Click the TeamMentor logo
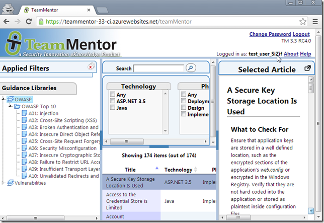 coord(62,44)
